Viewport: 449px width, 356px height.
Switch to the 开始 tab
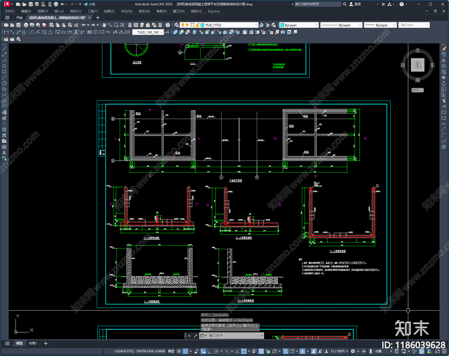pos(19,18)
